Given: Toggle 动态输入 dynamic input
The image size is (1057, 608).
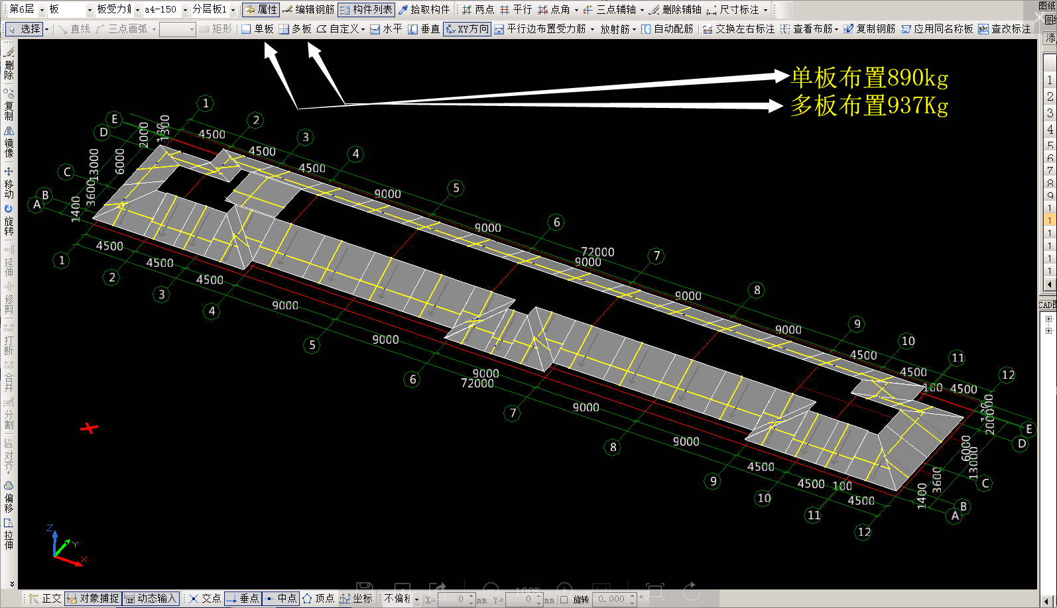Looking at the screenshot, I should click(x=151, y=599).
